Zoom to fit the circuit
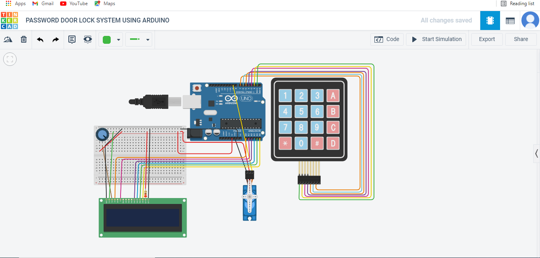 10,59
